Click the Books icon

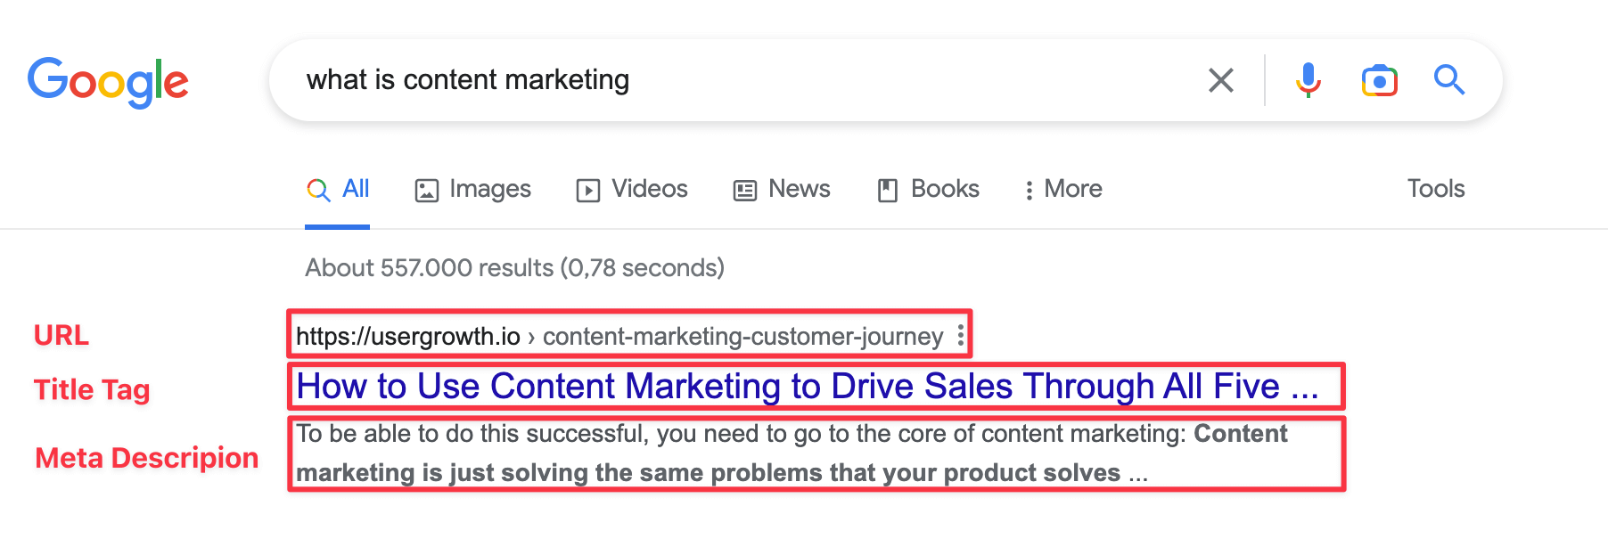(x=887, y=189)
